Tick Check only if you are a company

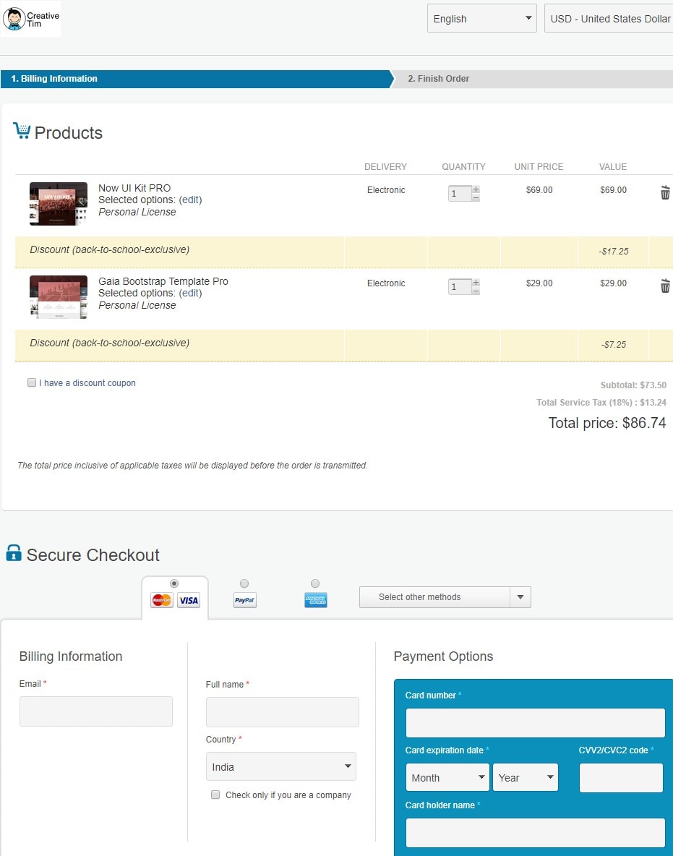click(x=215, y=795)
